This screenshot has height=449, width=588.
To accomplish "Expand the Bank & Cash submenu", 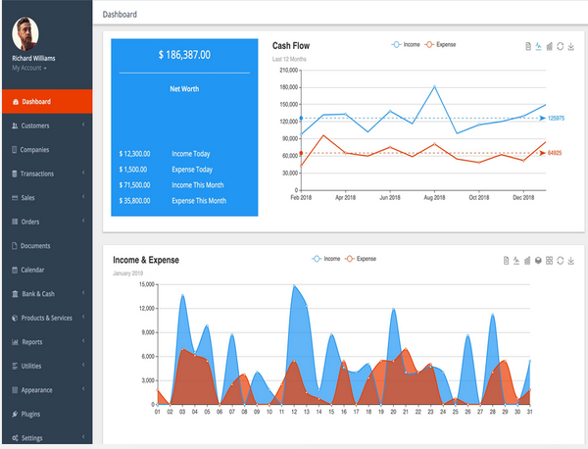I will pyautogui.click(x=47, y=294).
